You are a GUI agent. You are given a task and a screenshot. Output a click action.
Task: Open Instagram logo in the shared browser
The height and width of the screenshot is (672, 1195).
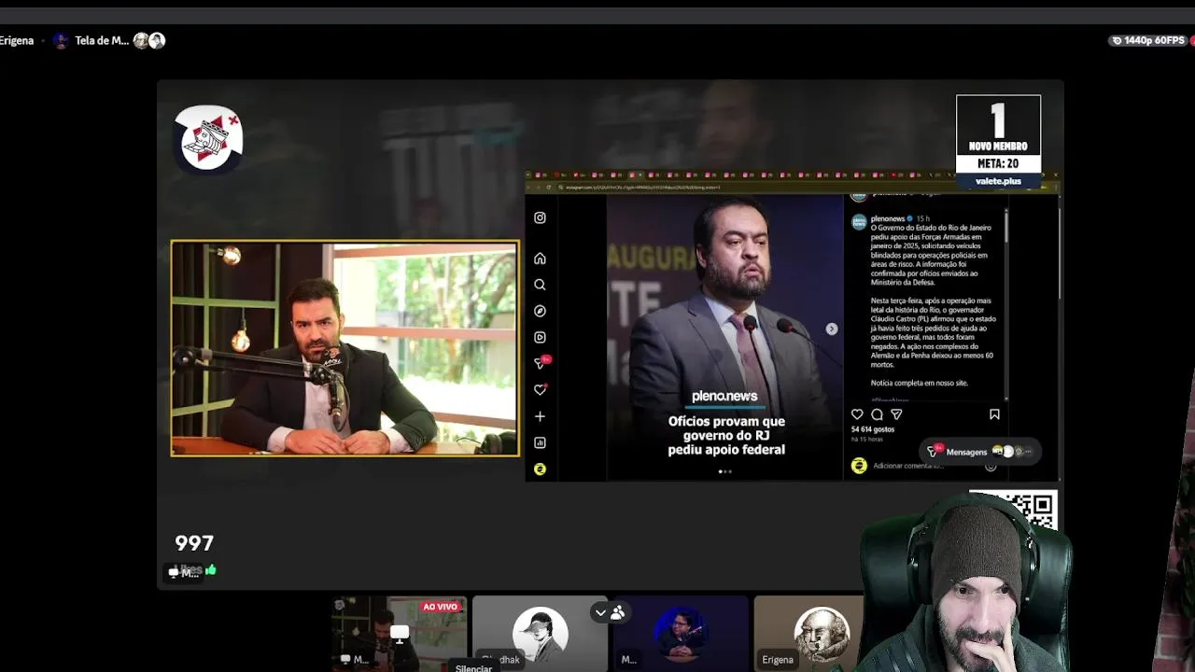click(540, 217)
